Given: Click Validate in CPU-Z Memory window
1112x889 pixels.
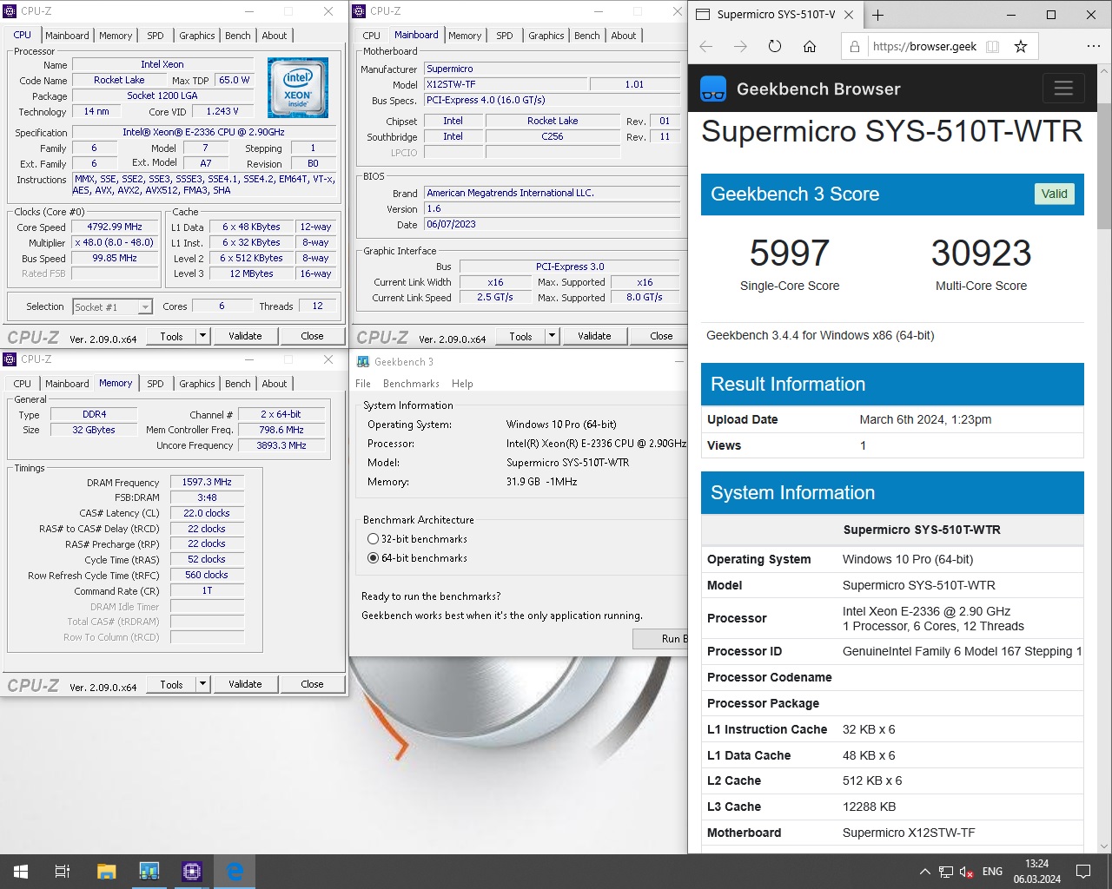Looking at the screenshot, I should pyautogui.click(x=245, y=684).
